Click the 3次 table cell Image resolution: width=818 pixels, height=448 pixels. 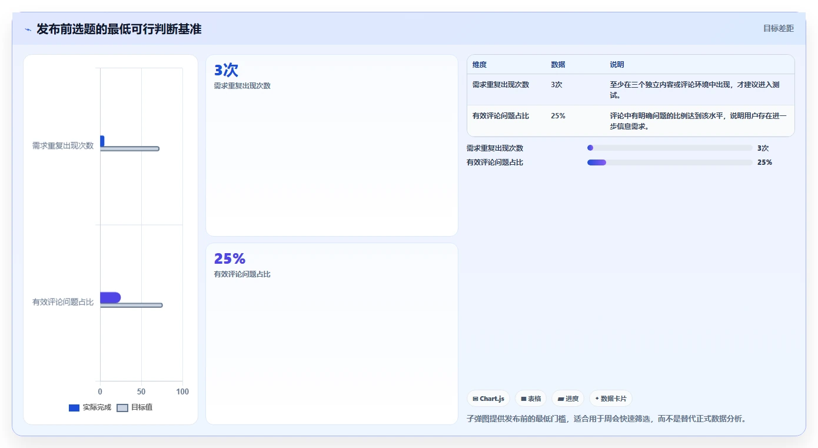coord(557,85)
